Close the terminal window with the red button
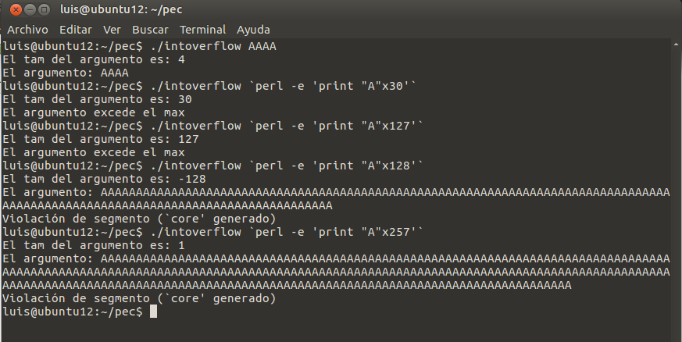 pos(16,9)
